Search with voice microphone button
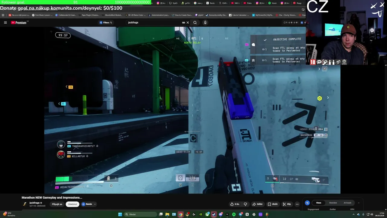387x218 pixels. pos(205,22)
